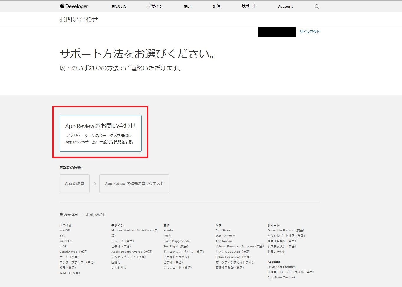Click the App の審査 selection button
Viewport: 402px width, 287px height.
(75, 183)
